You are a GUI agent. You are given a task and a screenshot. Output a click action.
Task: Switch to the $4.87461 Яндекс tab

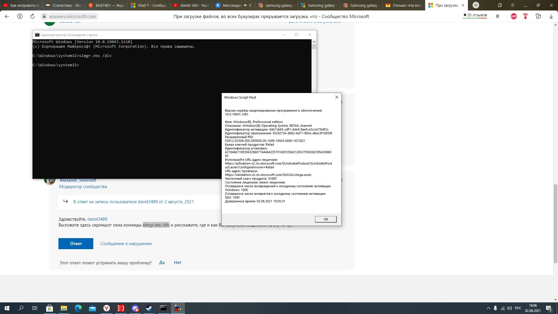tap(106, 5)
